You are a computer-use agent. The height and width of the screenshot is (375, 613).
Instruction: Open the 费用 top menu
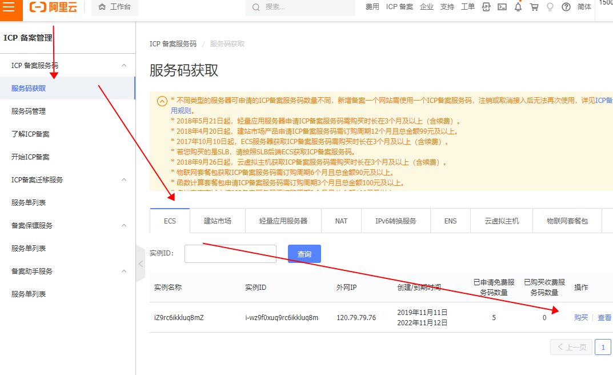tap(372, 7)
